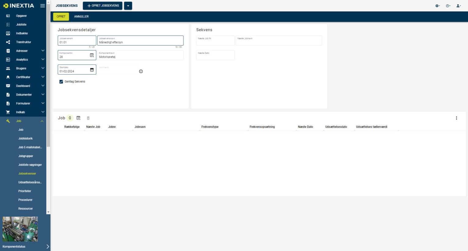Click the yellow OPRET button
468x251 pixels.
(61, 16)
